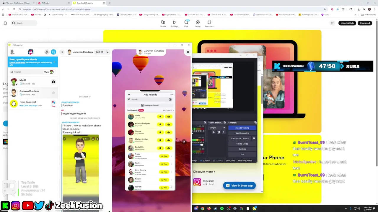Bookmark this page with the star icon

[325, 9]
